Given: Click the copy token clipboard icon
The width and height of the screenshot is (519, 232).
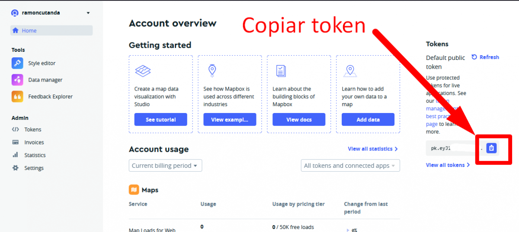Looking at the screenshot, I should (491, 148).
